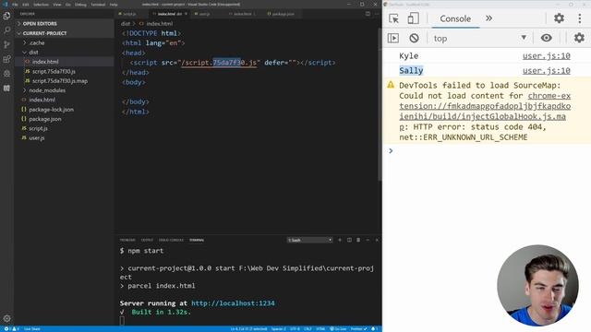Split the terminal pane
The image size is (591, 332).
point(349,240)
